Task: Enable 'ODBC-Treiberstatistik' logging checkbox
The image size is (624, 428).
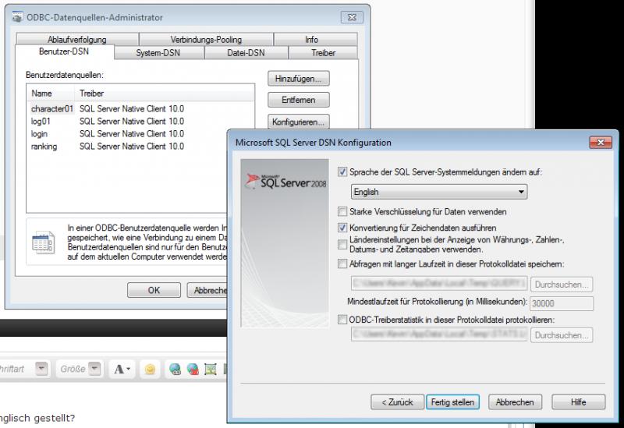Action: pos(343,320)
